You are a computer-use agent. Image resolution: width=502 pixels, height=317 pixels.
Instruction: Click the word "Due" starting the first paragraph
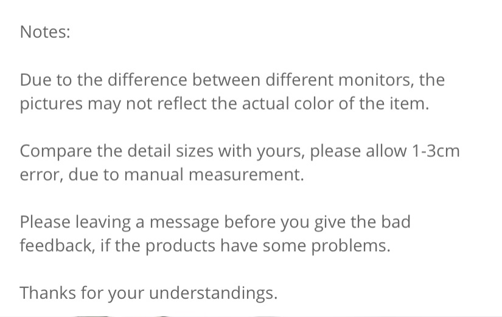pyautogui.click(x=35, y=80)
